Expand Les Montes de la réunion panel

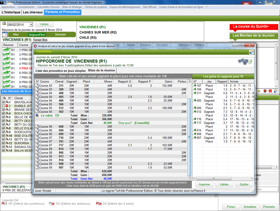point(253,36)
